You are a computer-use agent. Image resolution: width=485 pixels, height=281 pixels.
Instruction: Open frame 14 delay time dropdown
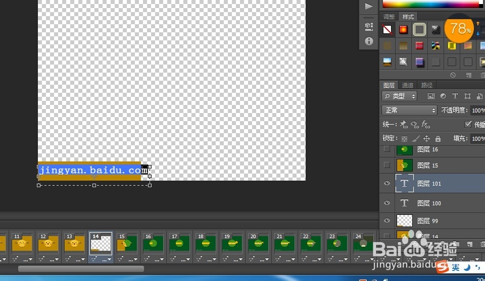point(106,259)
